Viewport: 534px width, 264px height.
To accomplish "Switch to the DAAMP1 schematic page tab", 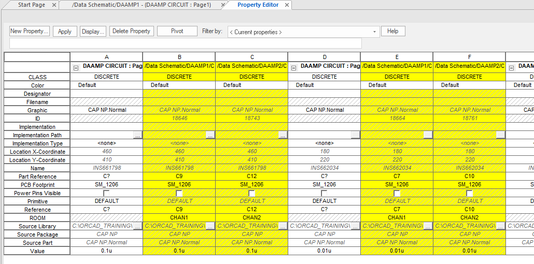I will point(142,5).
